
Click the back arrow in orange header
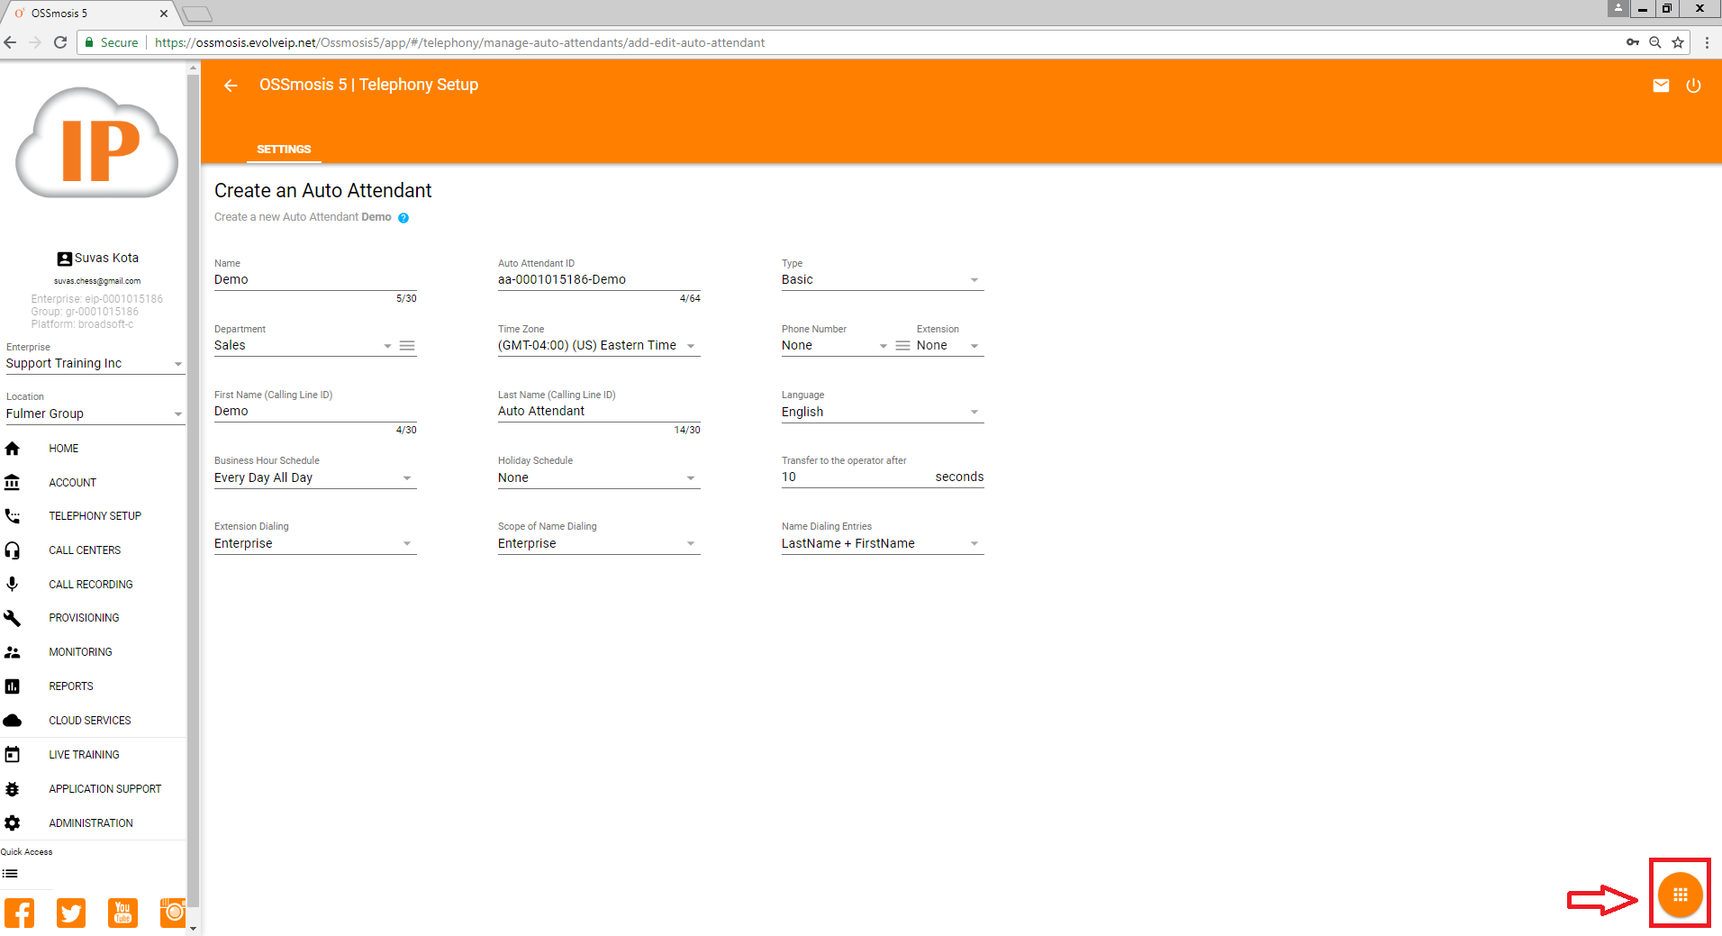tap(231, 86)
